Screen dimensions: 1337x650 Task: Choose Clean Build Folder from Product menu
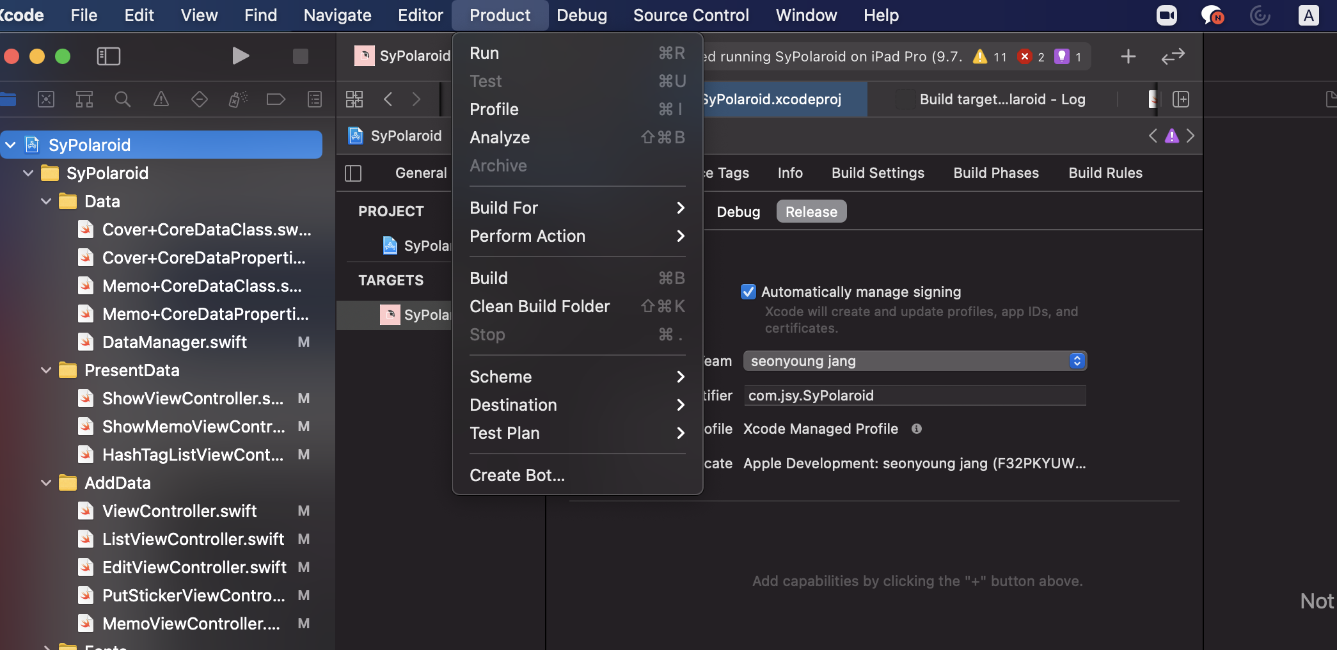[x=539, y=306]
